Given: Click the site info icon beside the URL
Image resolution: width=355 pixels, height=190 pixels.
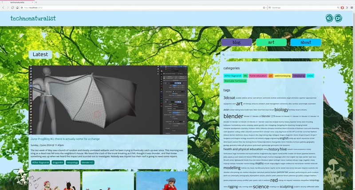Looking at the screenshot, I should [22, 8].
